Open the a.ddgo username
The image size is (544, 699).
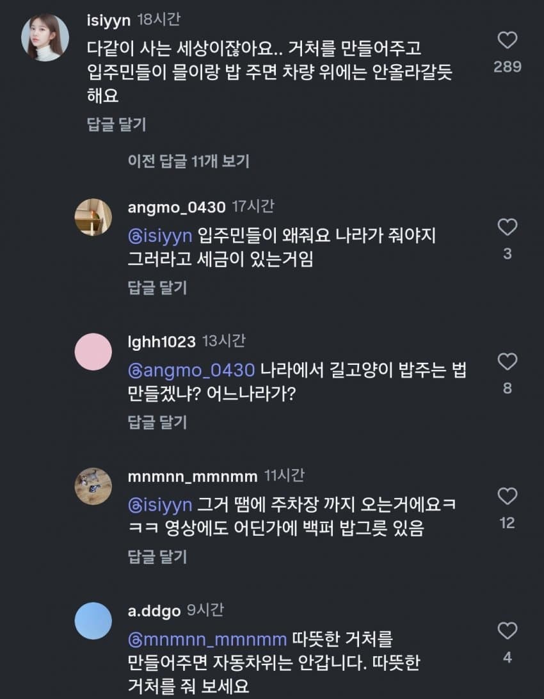[x=154, y=611]
